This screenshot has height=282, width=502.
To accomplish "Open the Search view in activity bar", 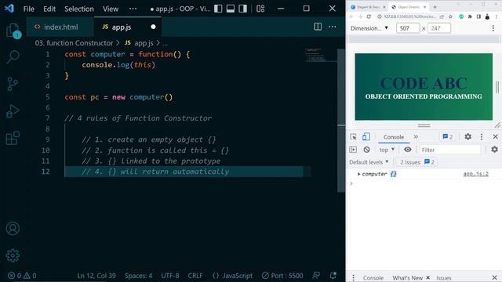I will pos(13,57).
